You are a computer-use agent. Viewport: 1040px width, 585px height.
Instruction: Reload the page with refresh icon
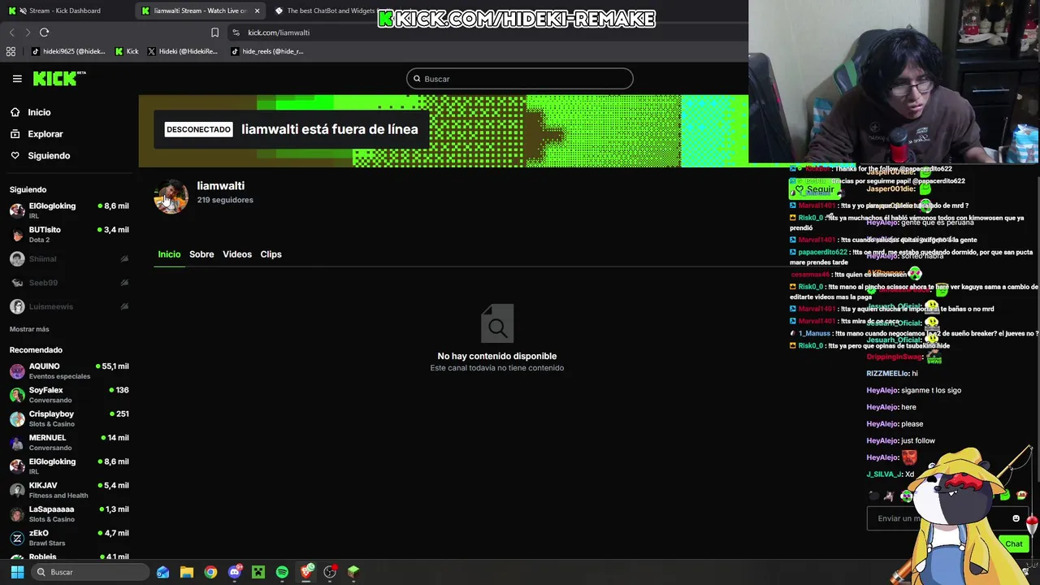45,32
